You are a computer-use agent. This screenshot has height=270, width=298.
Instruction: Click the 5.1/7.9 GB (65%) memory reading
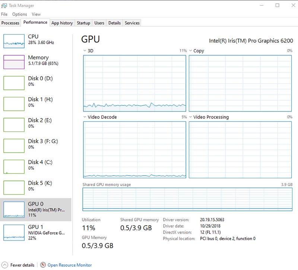tap(43, 63)
